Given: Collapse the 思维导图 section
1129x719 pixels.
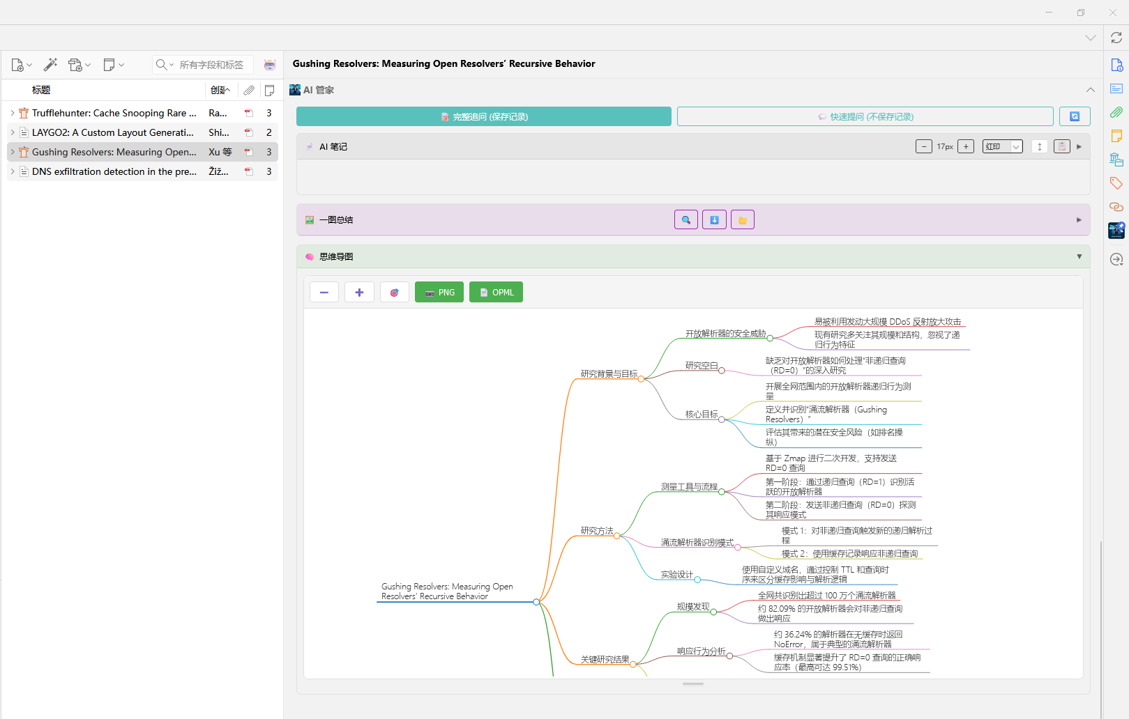Looking at the screenshot, I should coord(1079,257).
